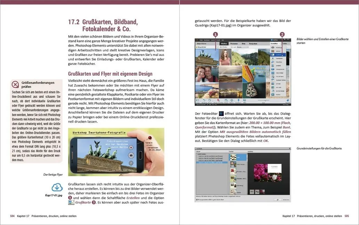
Task: Select the first layout preview thumbnail
Action: (x=252, y=192)
